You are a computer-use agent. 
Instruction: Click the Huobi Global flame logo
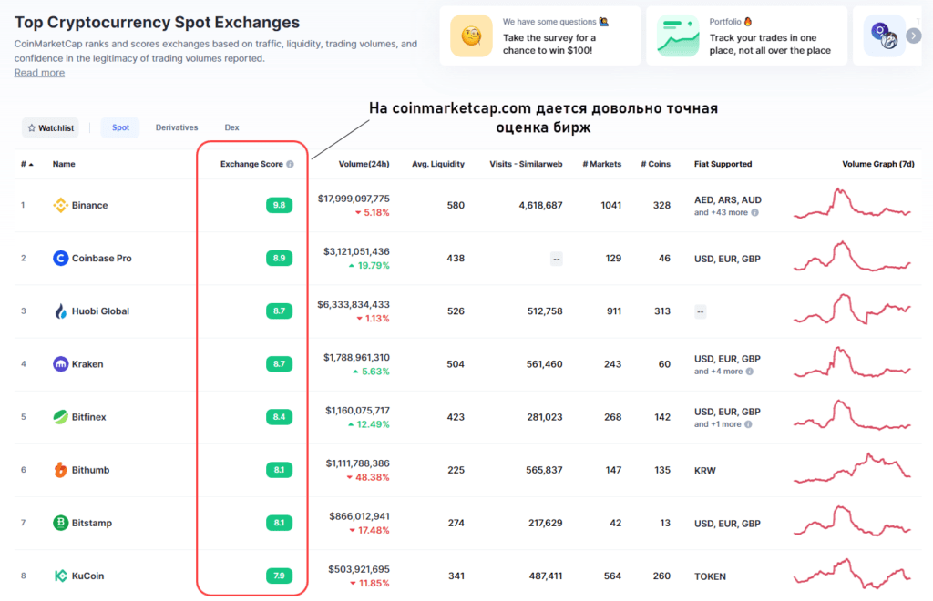coord(61,311)
